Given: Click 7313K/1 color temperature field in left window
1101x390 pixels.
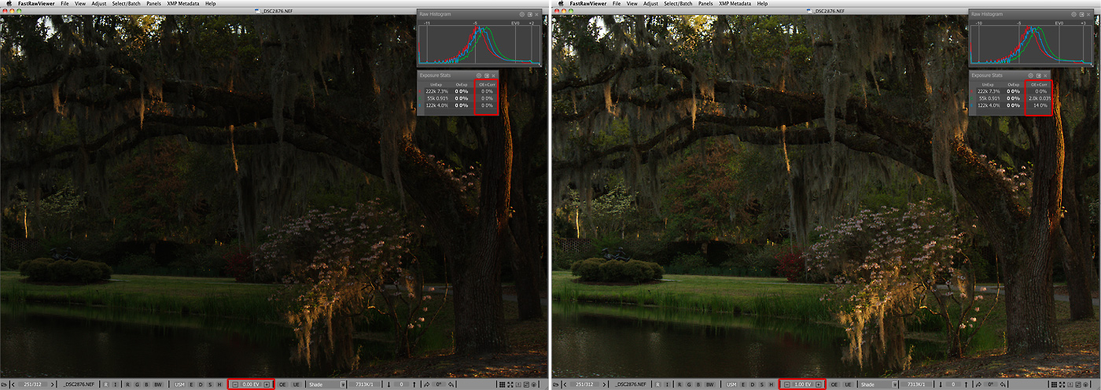Looking at the screenshot, I should (x=363, y=384).
